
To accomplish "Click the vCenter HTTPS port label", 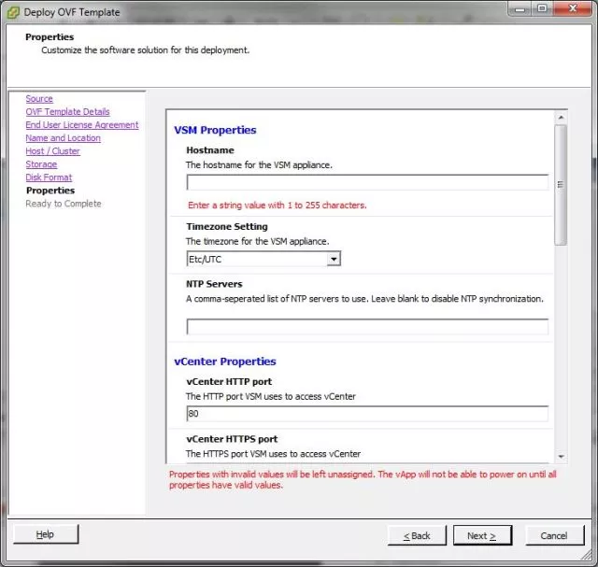I will [x=232, y=439].
